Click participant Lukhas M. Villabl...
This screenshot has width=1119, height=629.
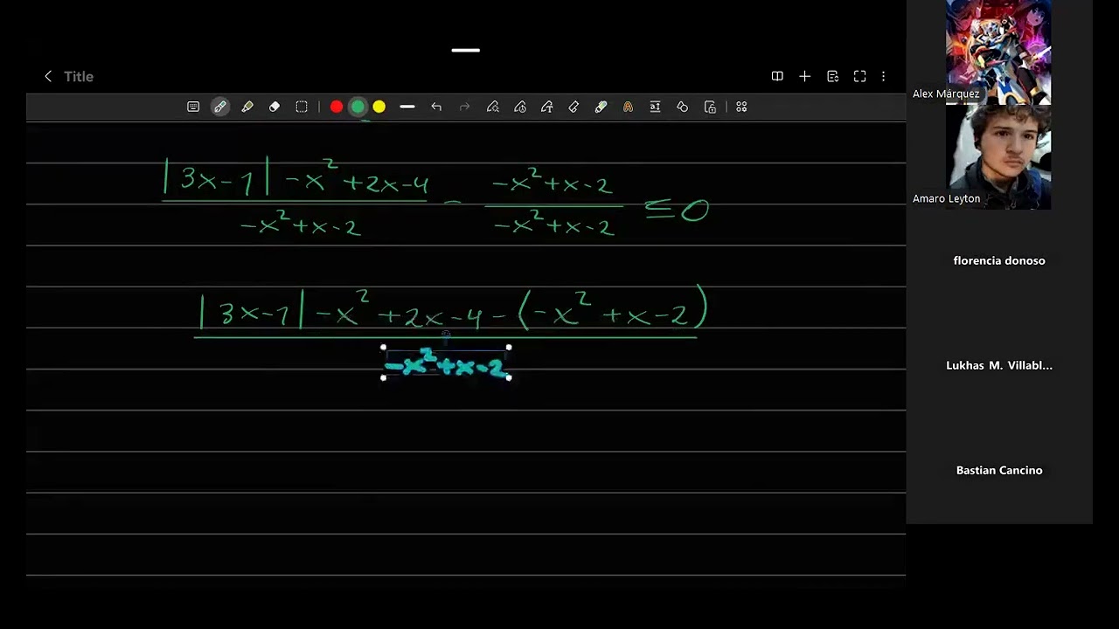pos(999,365)
